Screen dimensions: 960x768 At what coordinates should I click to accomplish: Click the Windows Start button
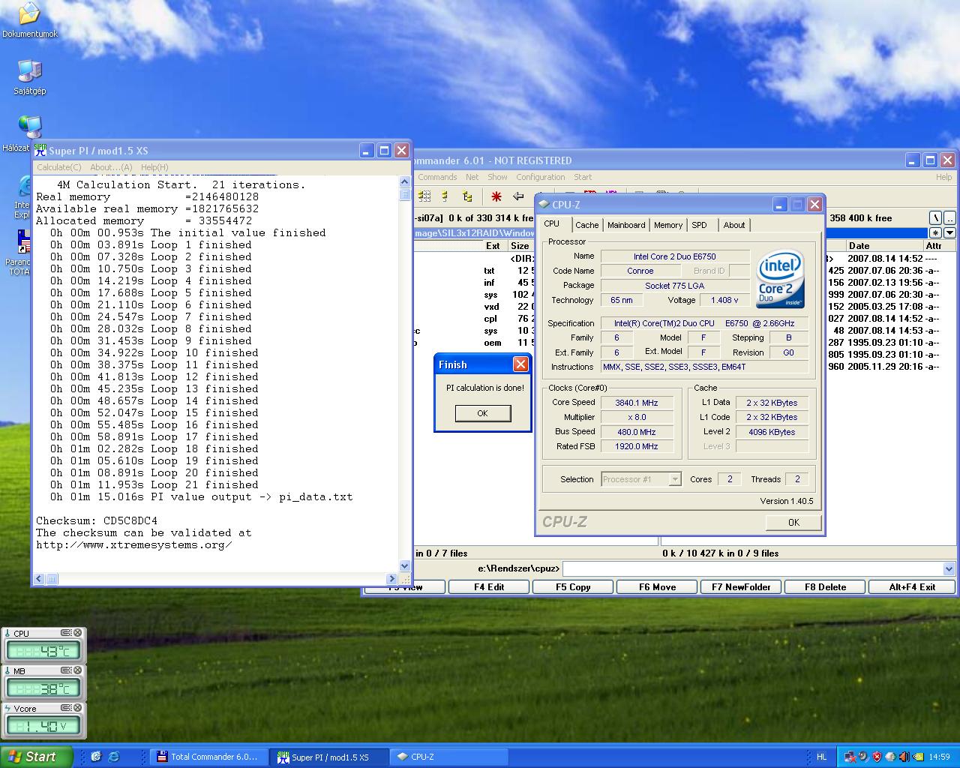point(37,757)
